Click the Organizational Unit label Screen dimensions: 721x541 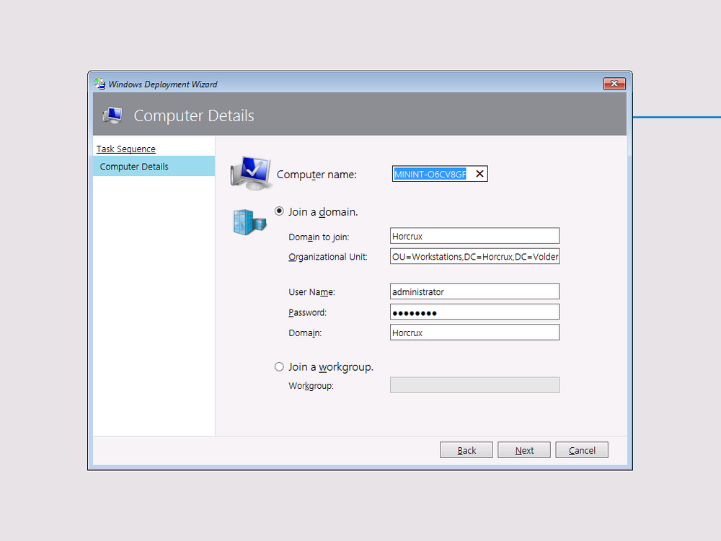click(x=328, y=257)
